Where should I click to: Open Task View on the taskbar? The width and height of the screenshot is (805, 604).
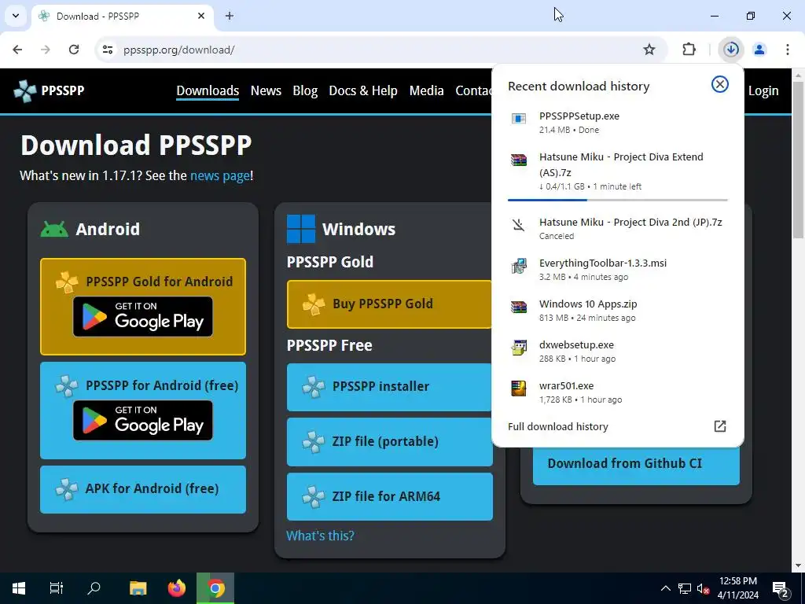point(56,588)
